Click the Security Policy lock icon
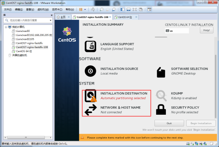The image size is (219, 147). click(161, 110)
